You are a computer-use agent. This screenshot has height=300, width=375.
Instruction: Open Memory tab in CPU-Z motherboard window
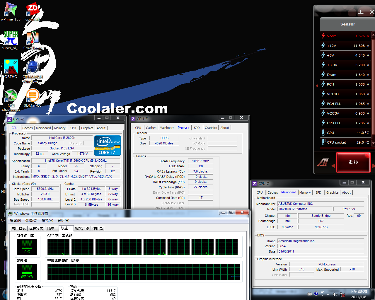click(x=305, y=192)
